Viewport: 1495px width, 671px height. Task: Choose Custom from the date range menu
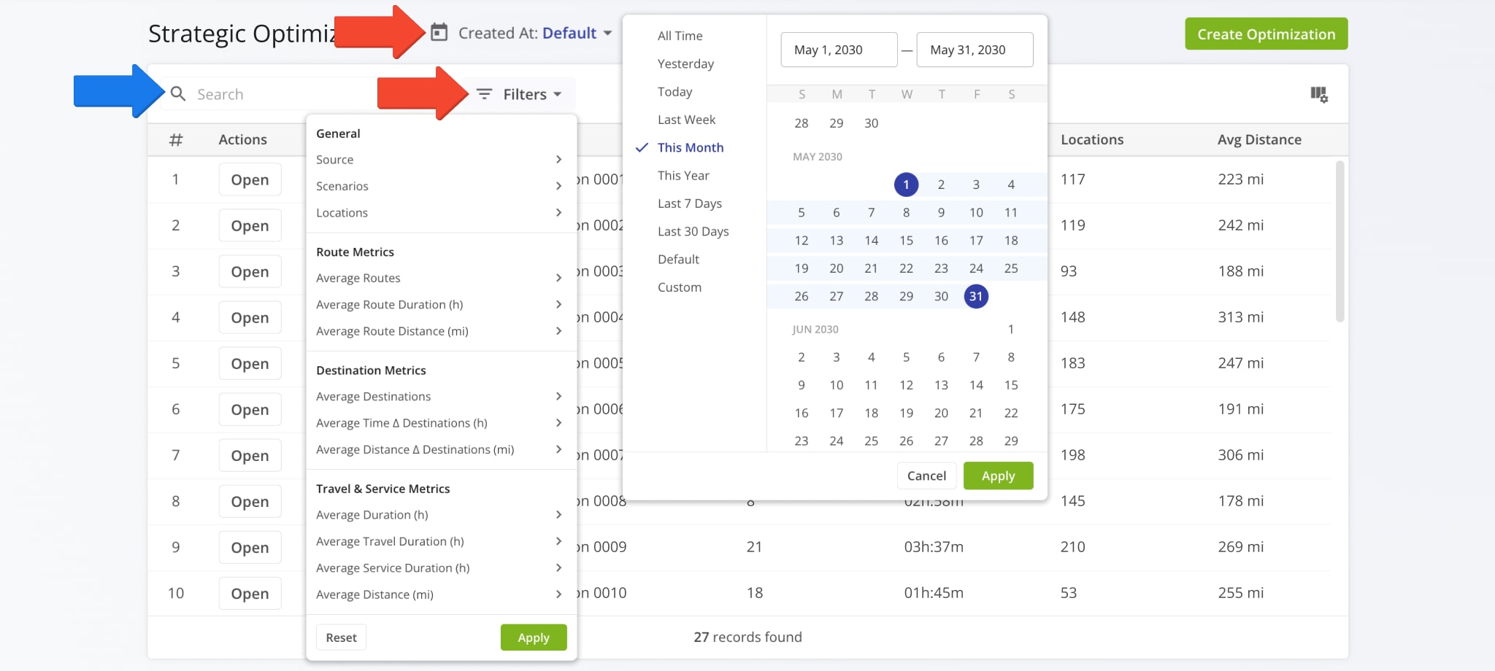pyautogui.click(x=679, y=287)
